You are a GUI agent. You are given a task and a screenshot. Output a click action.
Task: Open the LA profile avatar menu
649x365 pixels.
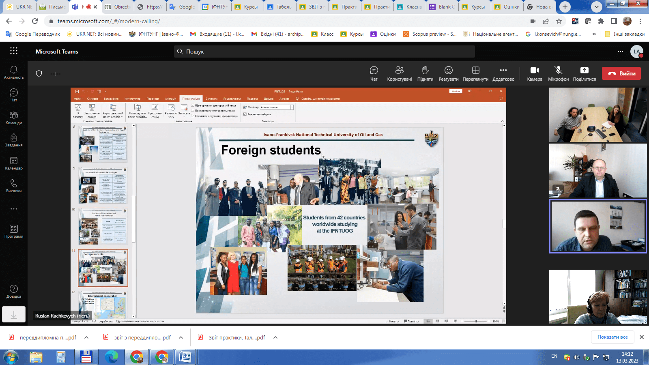[x=637, y=52]
